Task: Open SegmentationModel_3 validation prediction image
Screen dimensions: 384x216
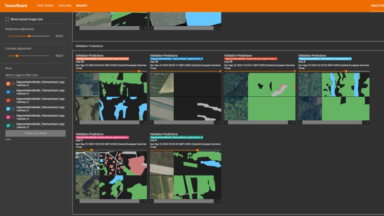Action: (334, 96)
